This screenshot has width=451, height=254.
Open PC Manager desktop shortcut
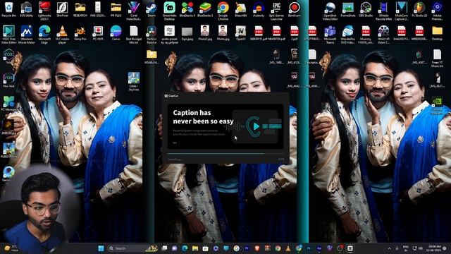(x=8, y=104)
